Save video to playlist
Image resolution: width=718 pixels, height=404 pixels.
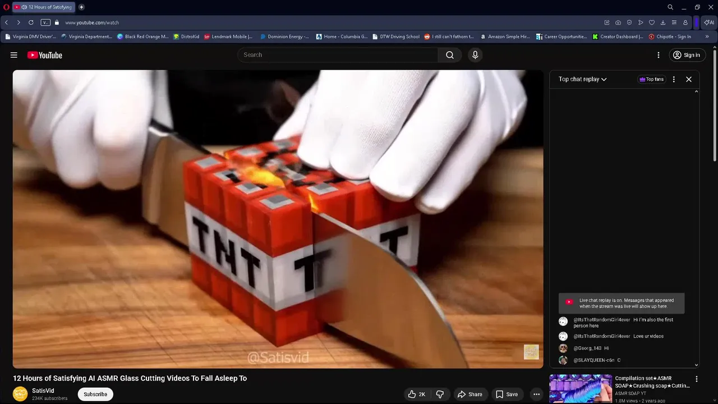(507, 394)
